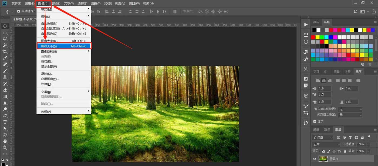Select the Clone Stamp tool

click(x=5, y=77)
